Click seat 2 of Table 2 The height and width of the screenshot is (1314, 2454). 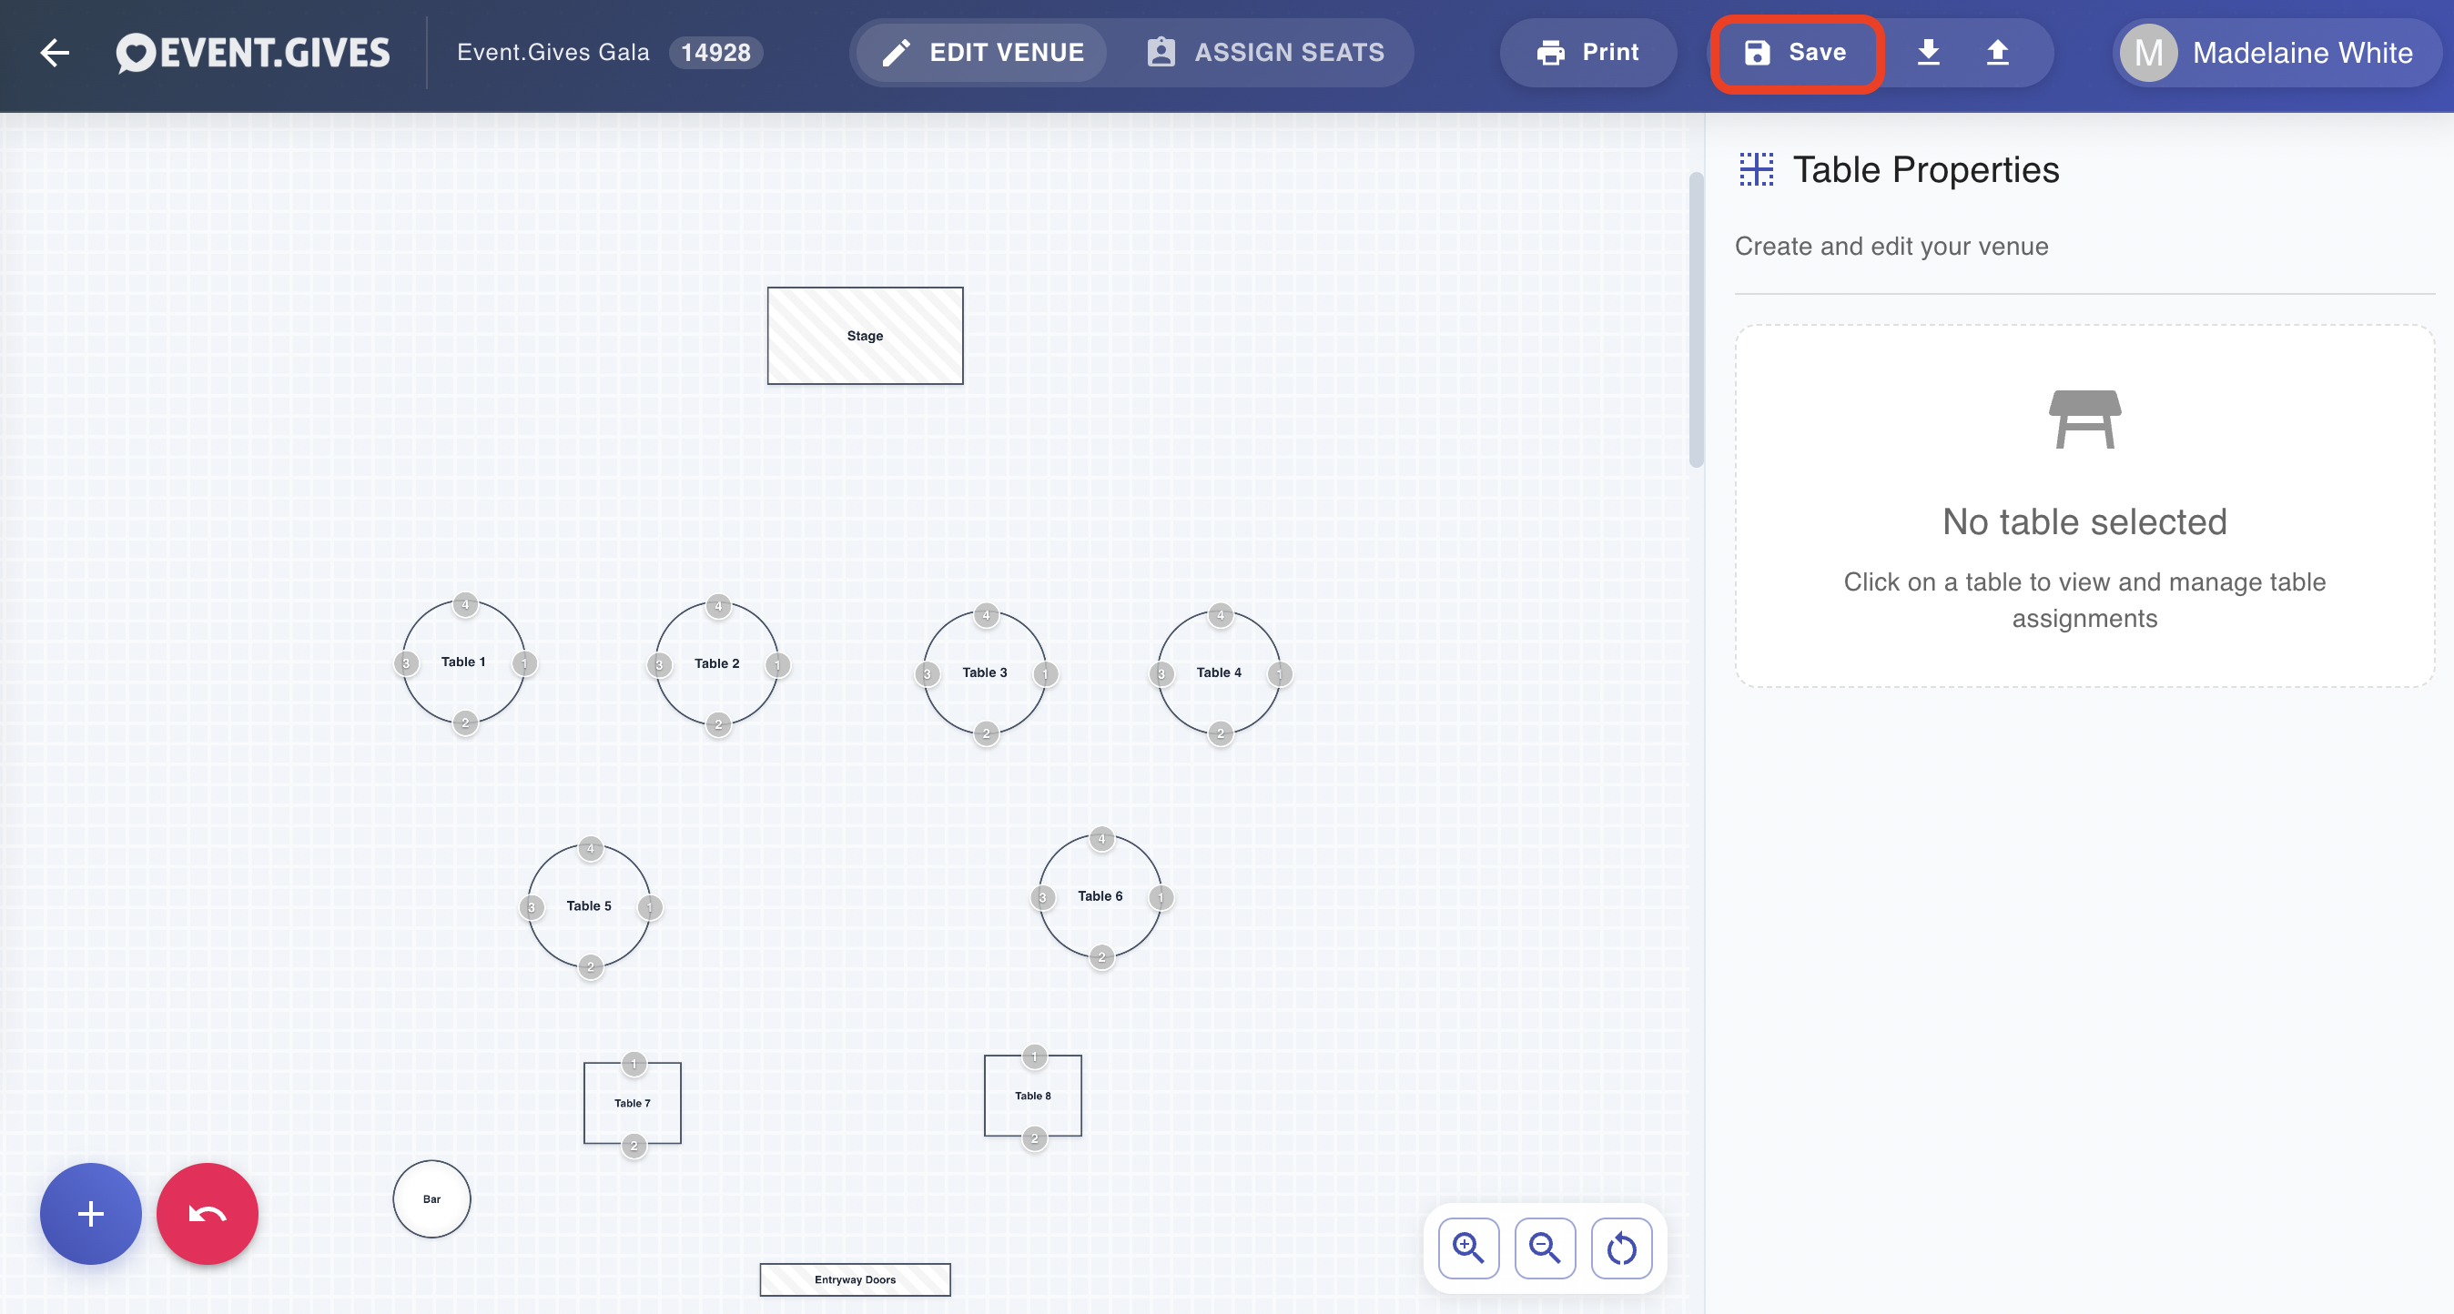718,724
